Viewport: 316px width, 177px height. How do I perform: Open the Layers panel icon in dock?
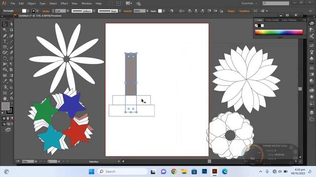click(x=312, y=113)
